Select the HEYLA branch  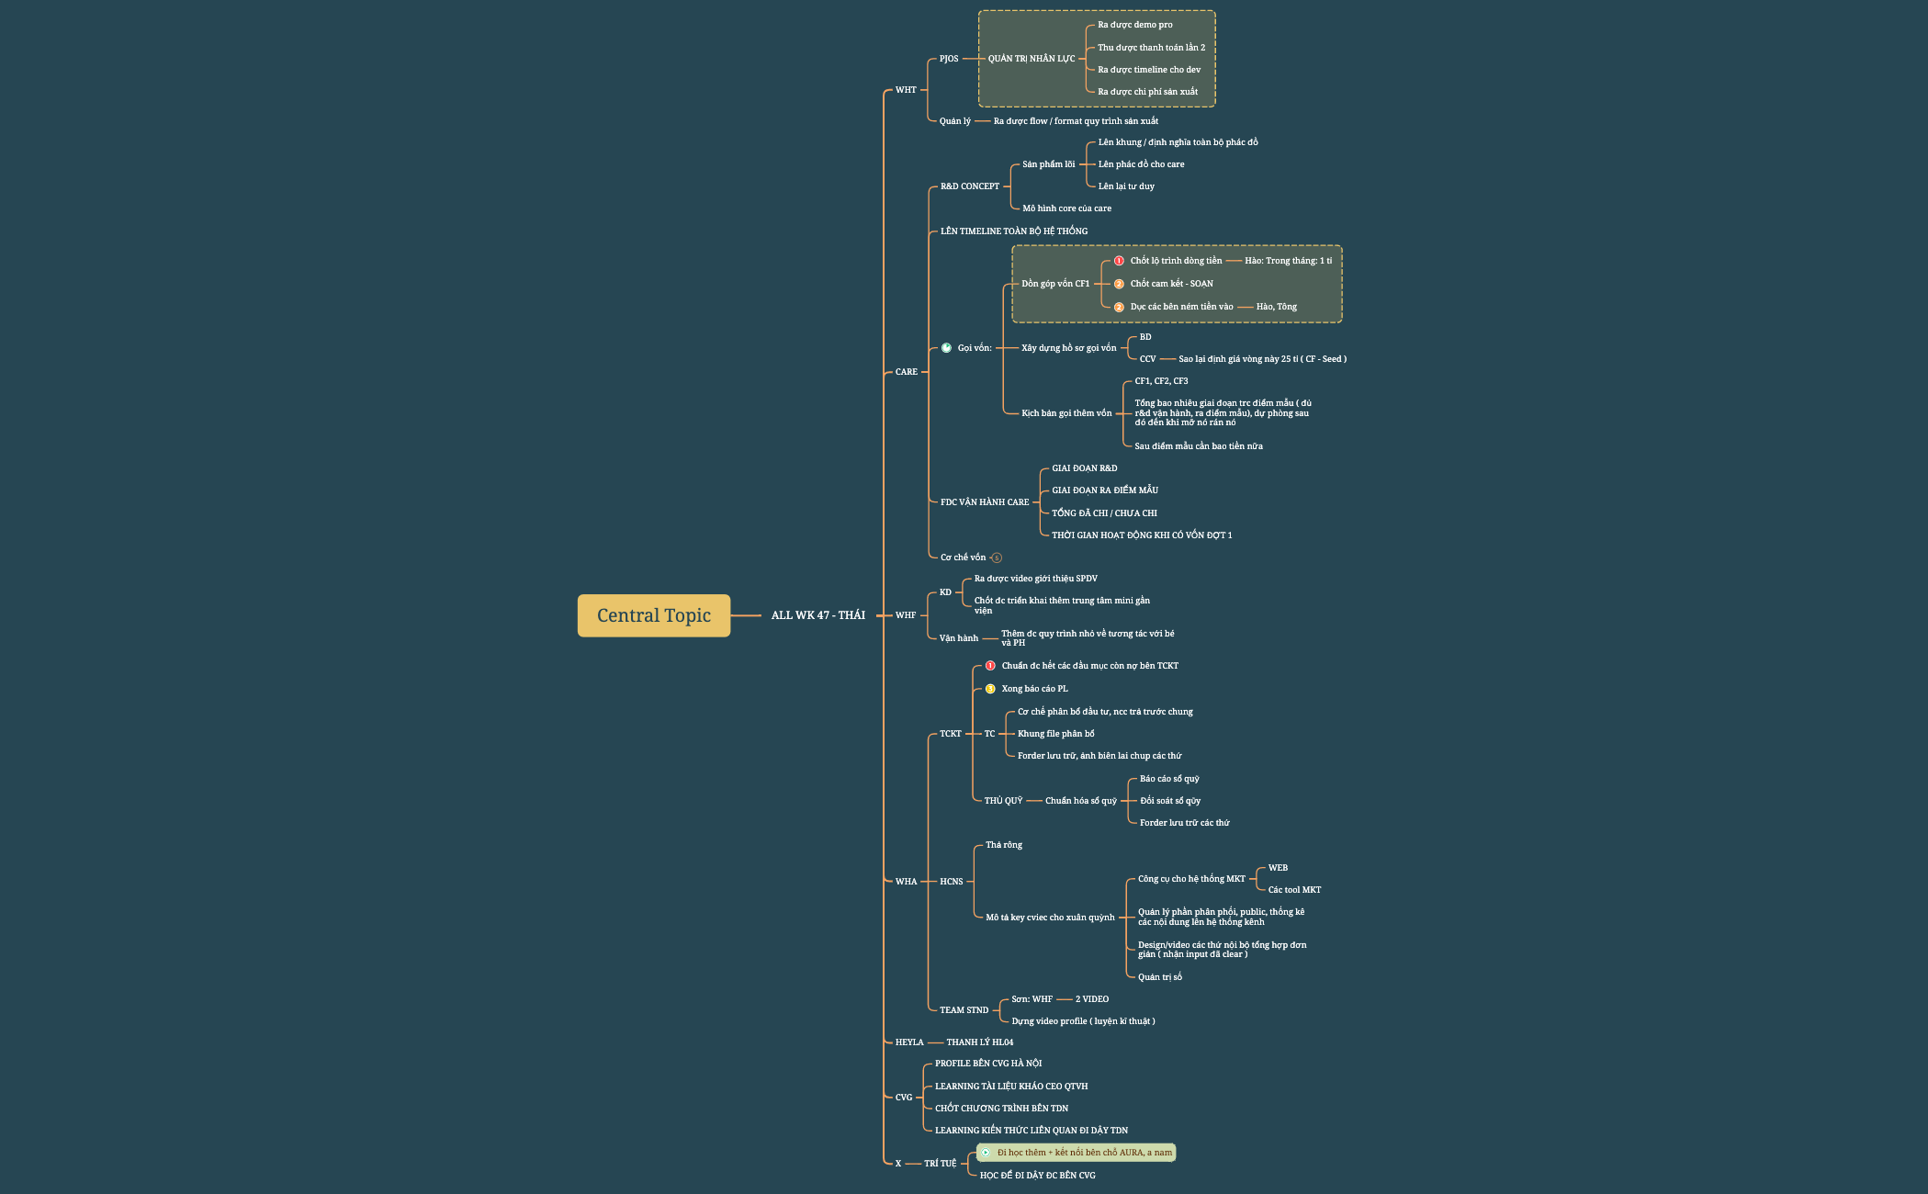pos(909,1042)
